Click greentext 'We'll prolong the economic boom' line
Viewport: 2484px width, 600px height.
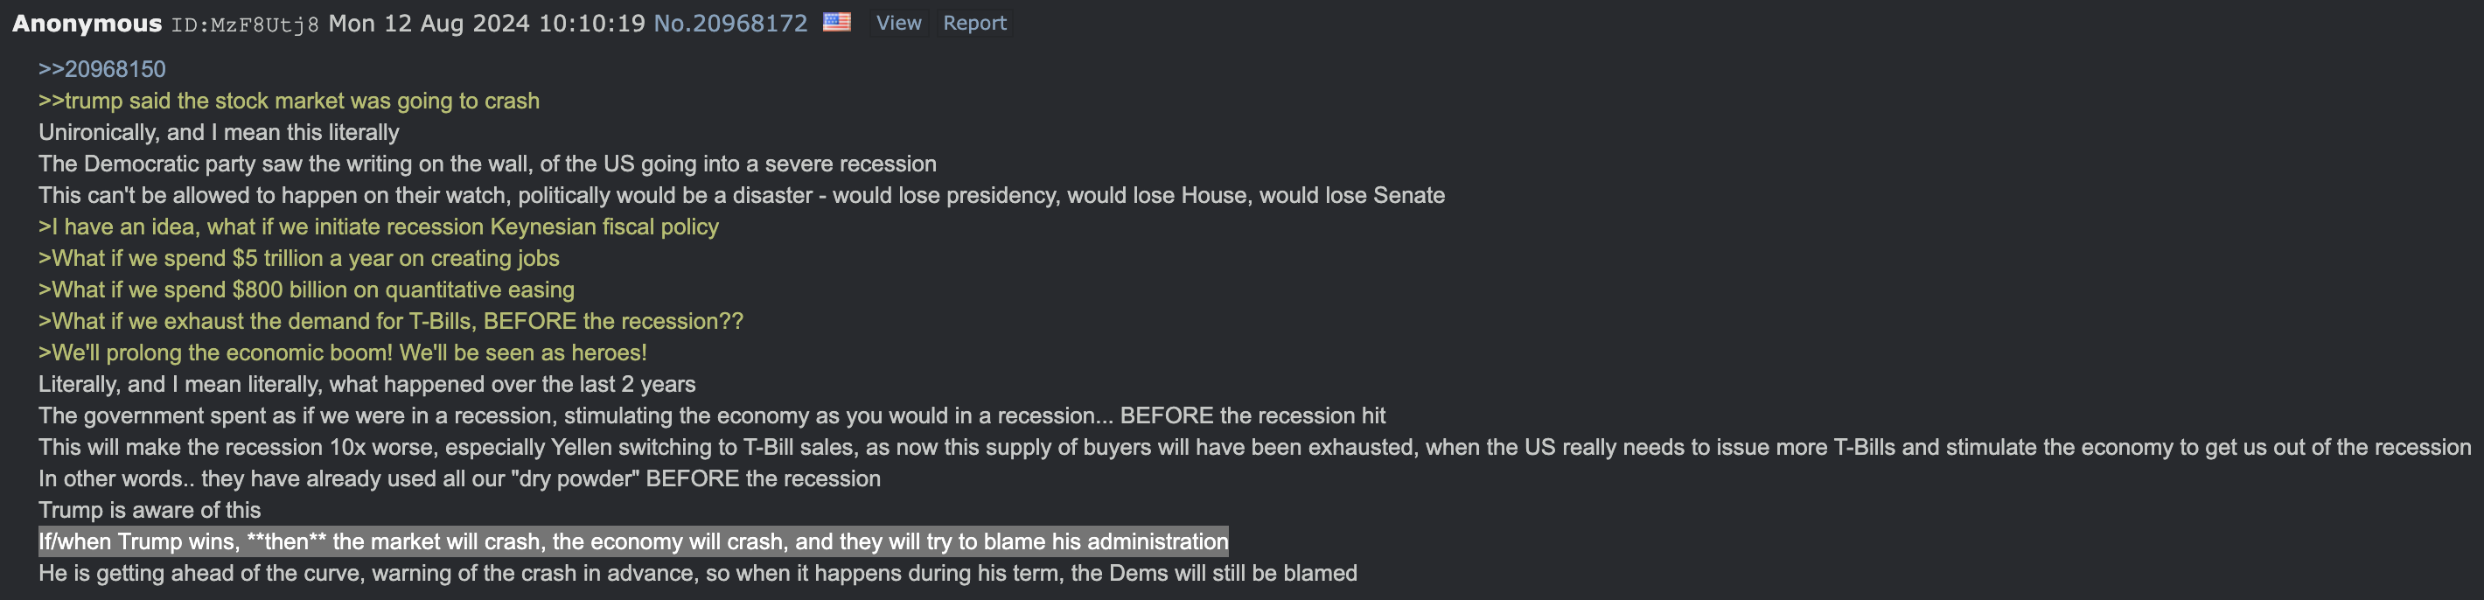click(x=342, y=353)
